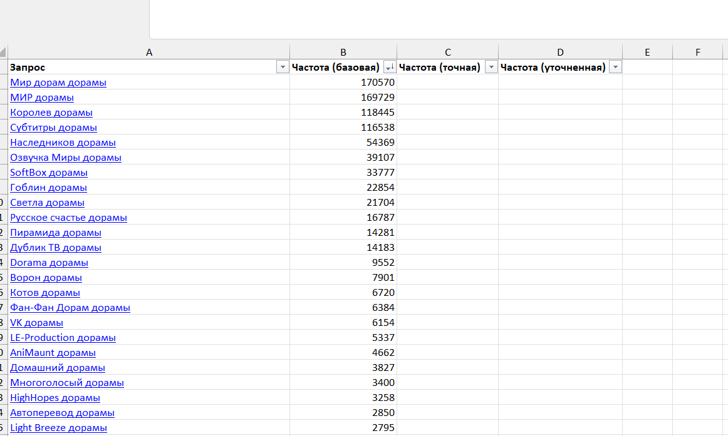Open the 'Домашний дорамы' link
Screen dimensions: 728x436
[58, 368]
